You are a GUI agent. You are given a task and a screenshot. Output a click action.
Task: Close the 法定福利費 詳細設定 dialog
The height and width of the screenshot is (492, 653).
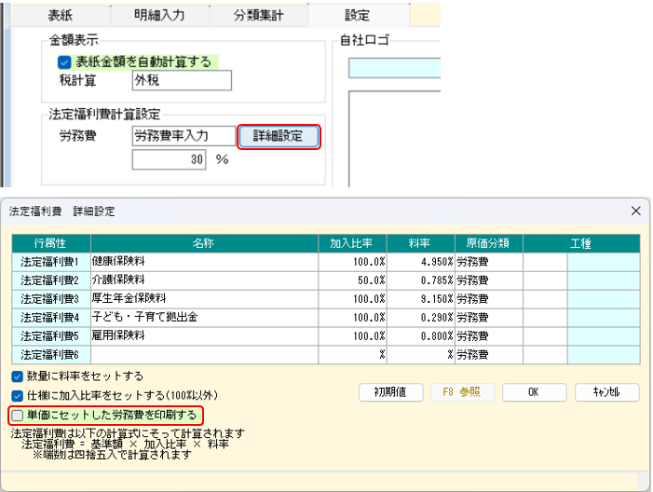pos(636,212)
